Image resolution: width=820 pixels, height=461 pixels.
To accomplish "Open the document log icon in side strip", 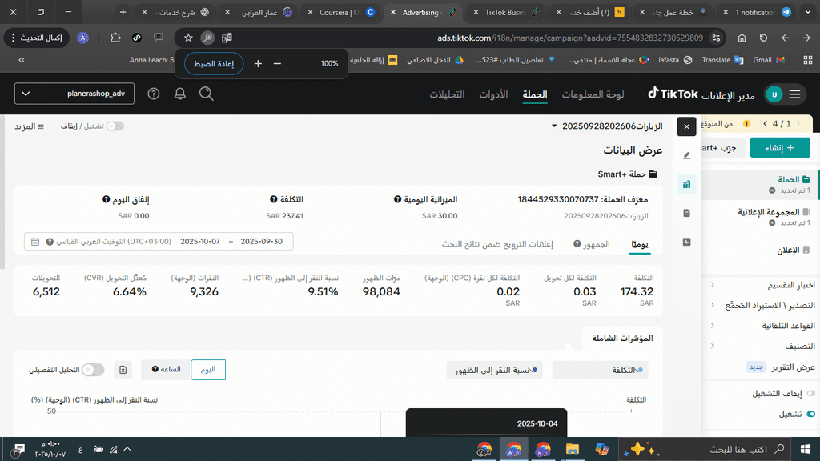I will [x=686, y=213].
